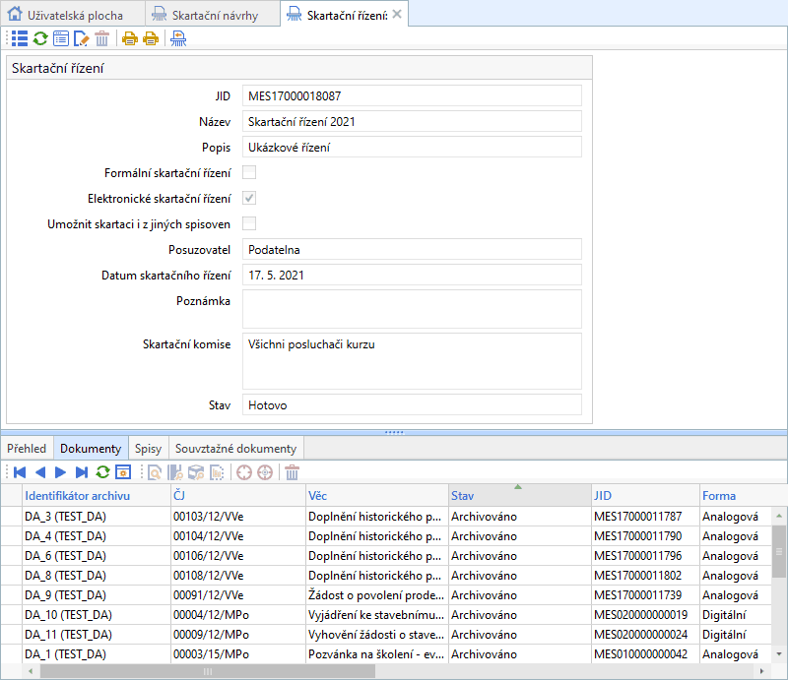Refresh the documents list in the lower toolbar
This screenshot has width=788, height=680.
tap(102, 472)
